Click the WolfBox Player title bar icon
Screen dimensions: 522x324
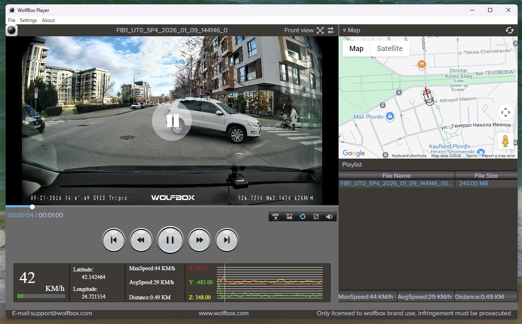12,10
